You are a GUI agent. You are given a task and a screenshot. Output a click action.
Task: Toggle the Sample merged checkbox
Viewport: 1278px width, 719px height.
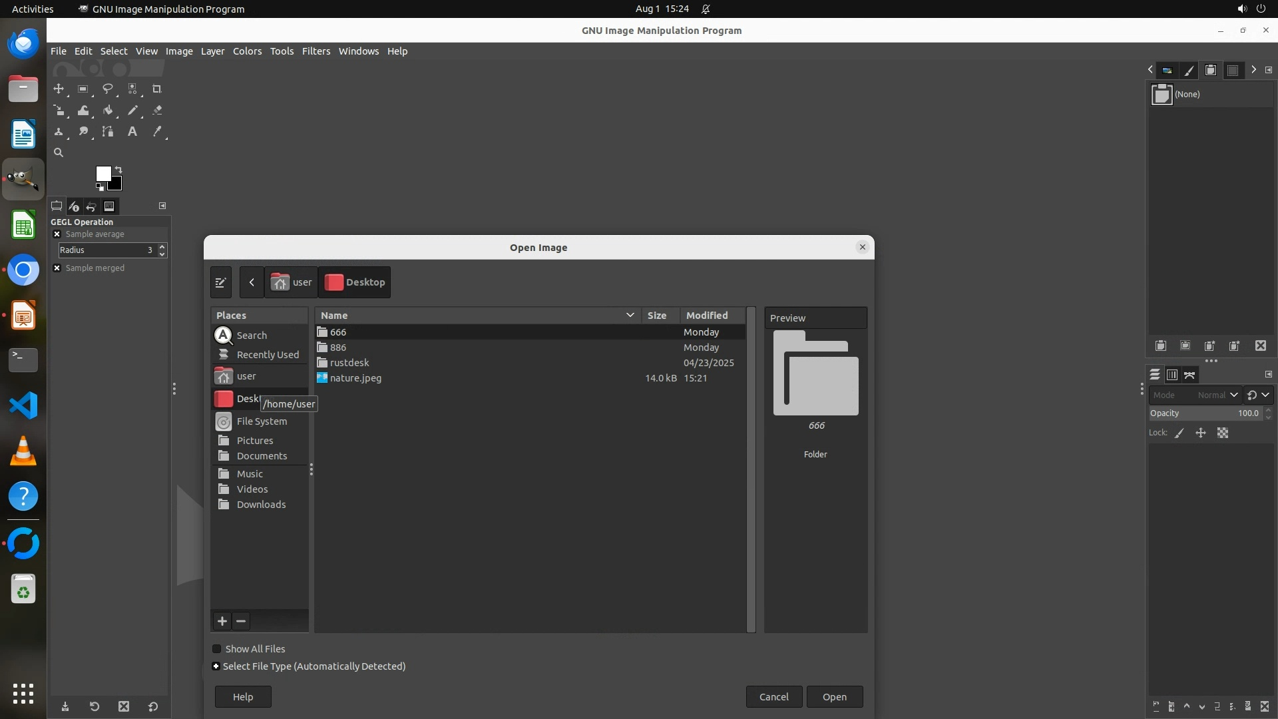coord(57,268)
